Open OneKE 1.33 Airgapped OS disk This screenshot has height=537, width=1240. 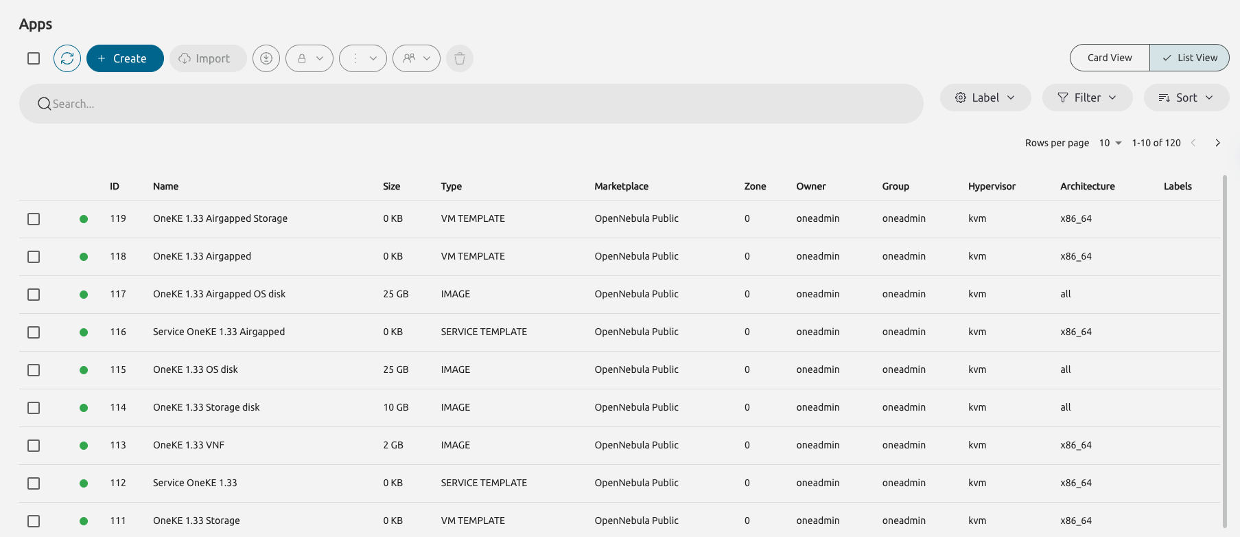(220, 294)
